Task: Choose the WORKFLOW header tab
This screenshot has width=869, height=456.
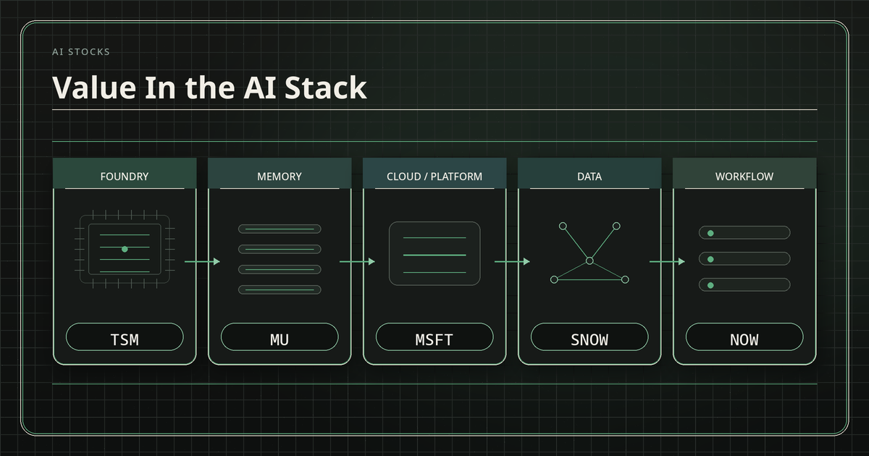Action: [744, 176]
